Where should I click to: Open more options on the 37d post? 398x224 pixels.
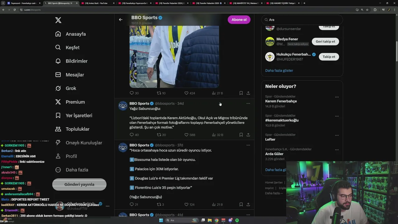coord(248,145)
